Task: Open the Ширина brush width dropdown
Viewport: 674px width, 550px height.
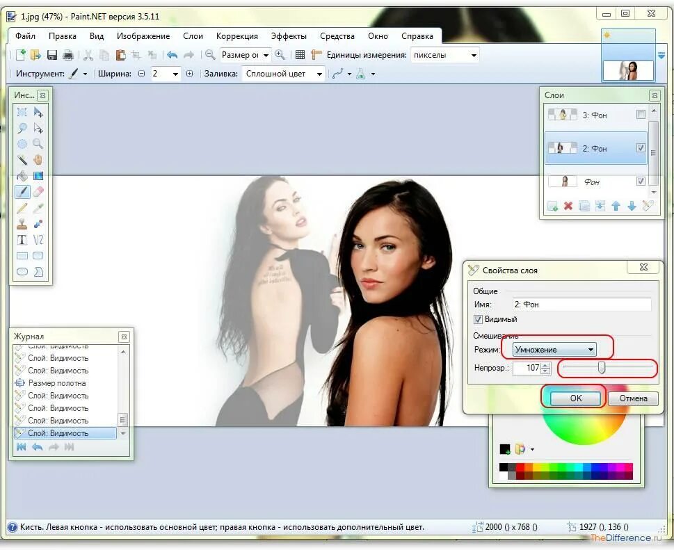Action: tap(175, 74)
